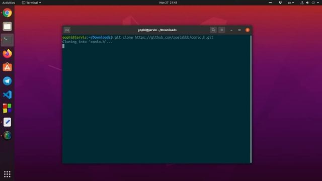This screenshot has height=181, width=322.
Task: Click the power icon in top bar
Action: [313, 3]
